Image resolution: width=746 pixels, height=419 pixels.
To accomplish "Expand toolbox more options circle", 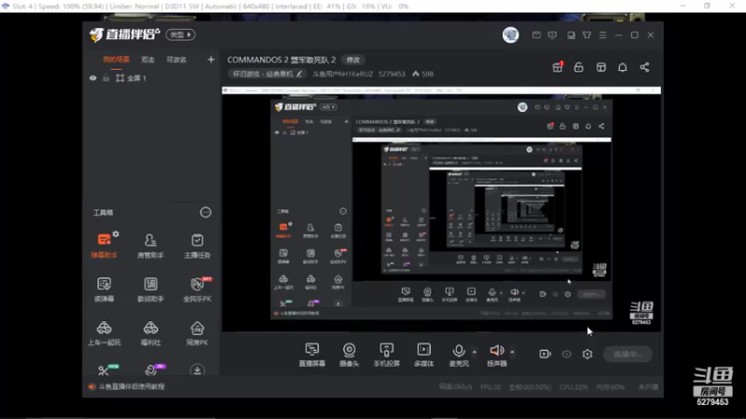I will 205,212.
